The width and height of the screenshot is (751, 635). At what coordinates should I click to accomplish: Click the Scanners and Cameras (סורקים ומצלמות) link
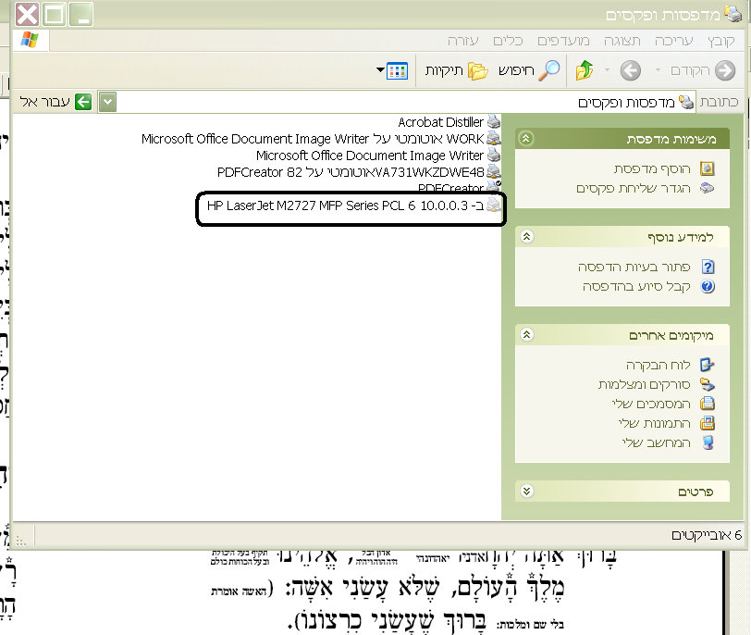point(645,385)
